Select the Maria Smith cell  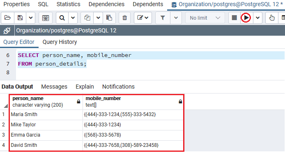pyautogui.click(x=46, y=114)
